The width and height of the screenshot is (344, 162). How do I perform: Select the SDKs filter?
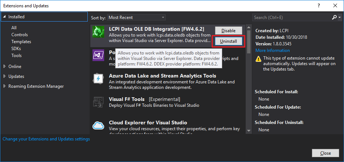coord(16,49)
